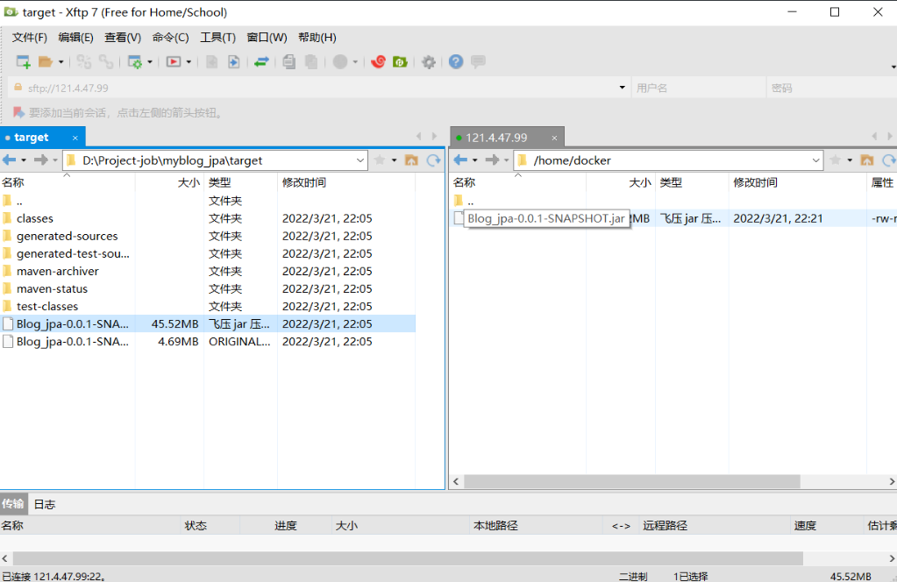Click the sftp address bar field
Viewport: 897px width, 582px height.
pyautogui.click(x=320, y=88)
